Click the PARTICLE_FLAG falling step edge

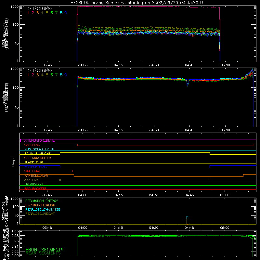(x=74, y=175)
